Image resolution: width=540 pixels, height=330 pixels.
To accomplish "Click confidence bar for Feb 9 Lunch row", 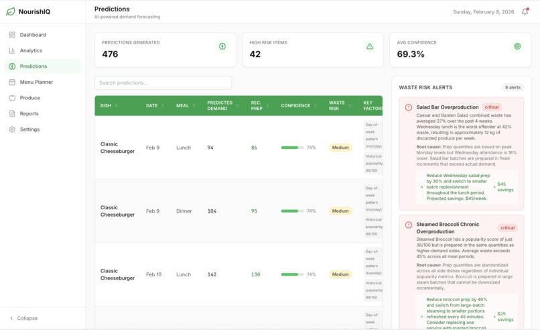I will [x=292, y=148].
